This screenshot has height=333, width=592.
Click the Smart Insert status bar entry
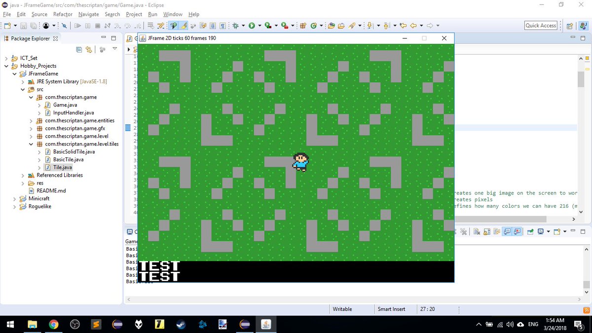coord(392,309)
